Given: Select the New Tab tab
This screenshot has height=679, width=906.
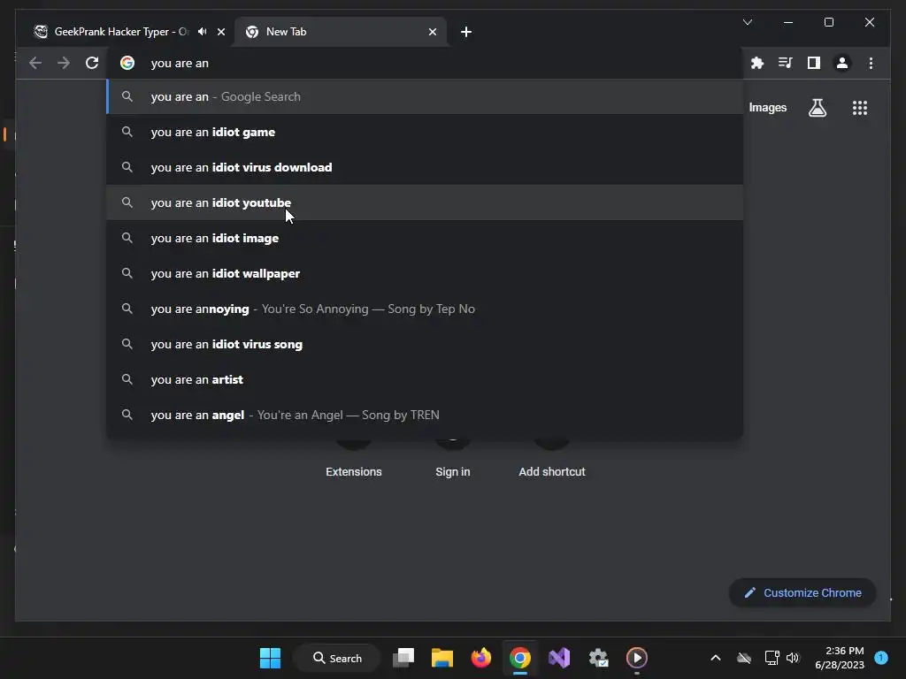Looking at the screenshot, I should [x=341, y=32].
